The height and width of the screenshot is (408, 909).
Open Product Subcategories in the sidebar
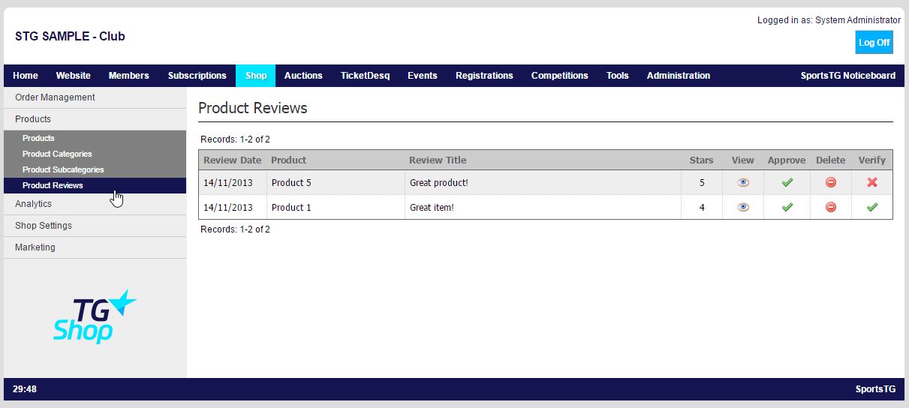point(95,169)
